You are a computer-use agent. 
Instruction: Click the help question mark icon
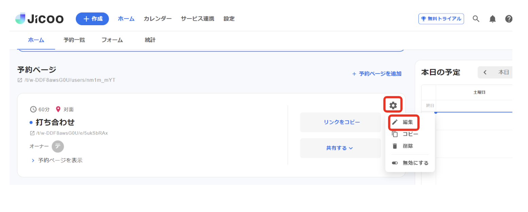coord(509,19)
